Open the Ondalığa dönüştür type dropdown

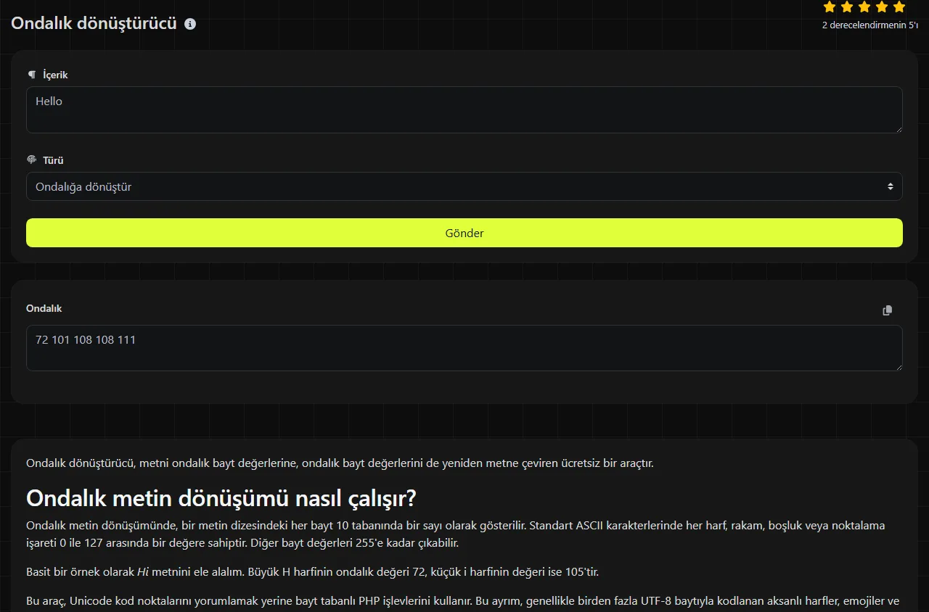tap(464, 186)
